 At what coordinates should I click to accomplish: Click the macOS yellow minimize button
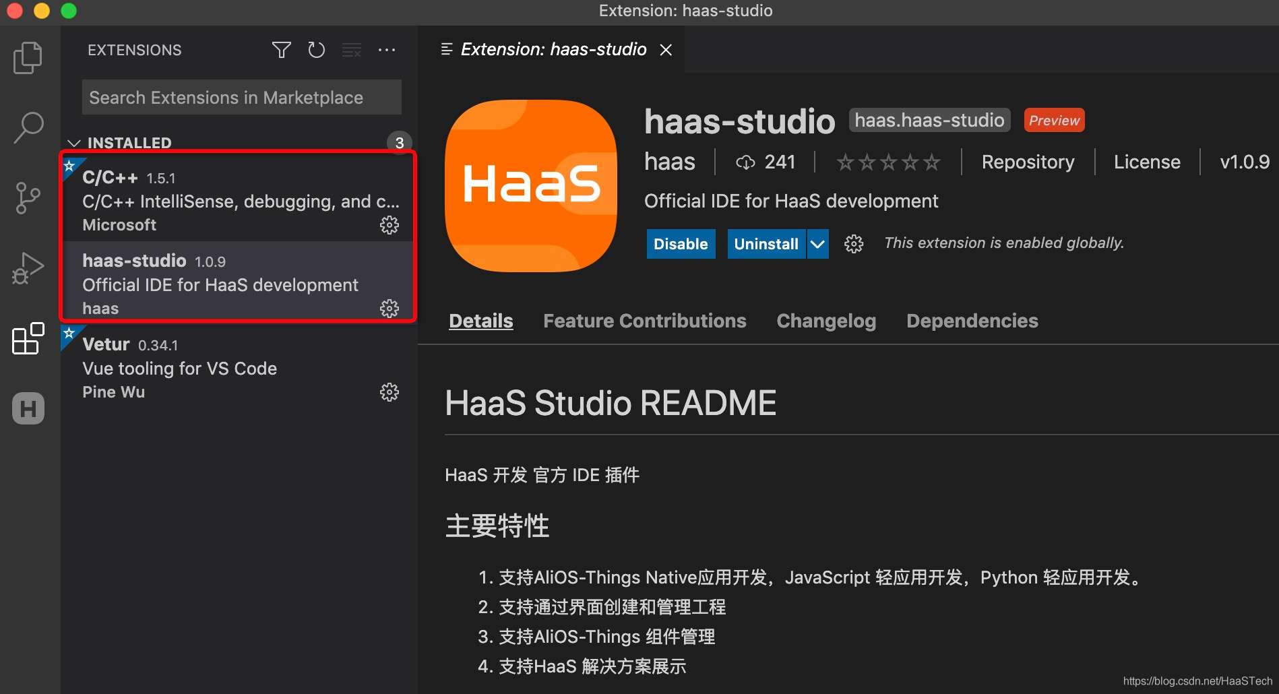click(x=42, y=11)
